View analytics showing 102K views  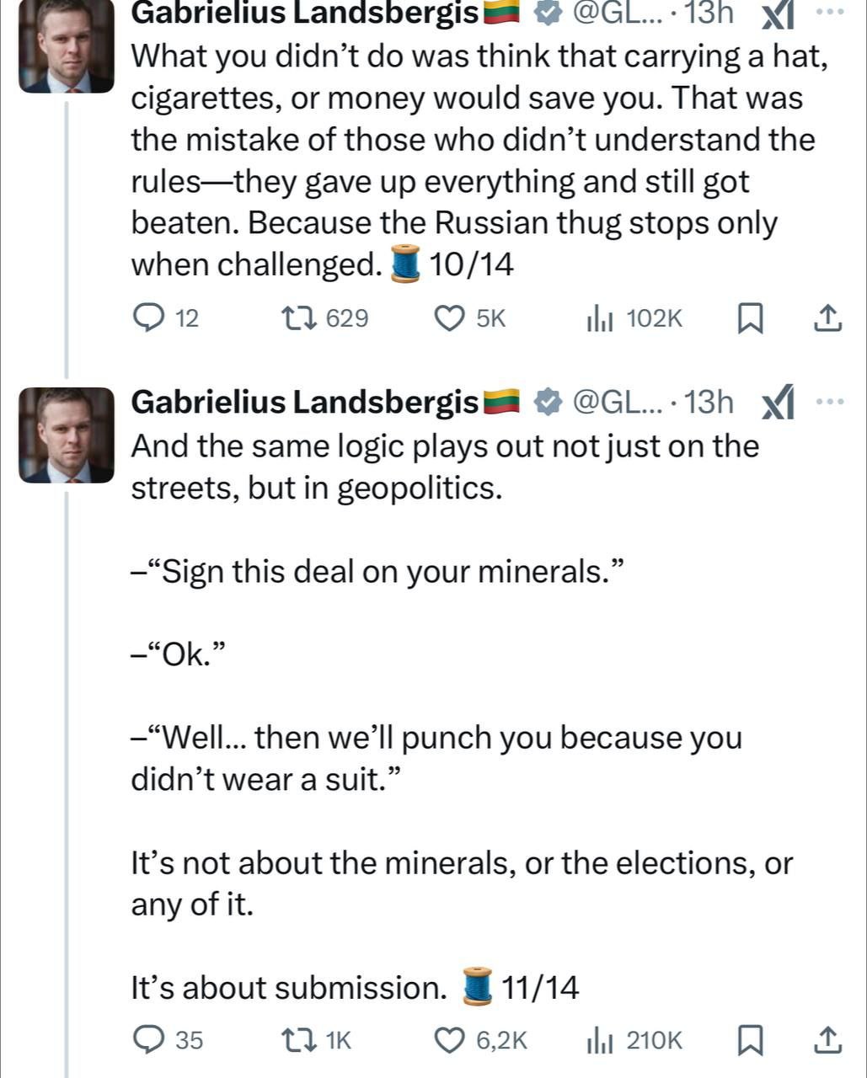point(600,318)
